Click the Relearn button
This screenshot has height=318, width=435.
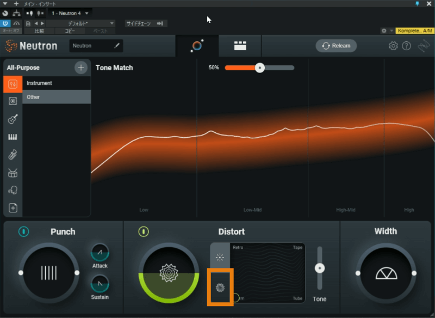[x=336, y=46]
